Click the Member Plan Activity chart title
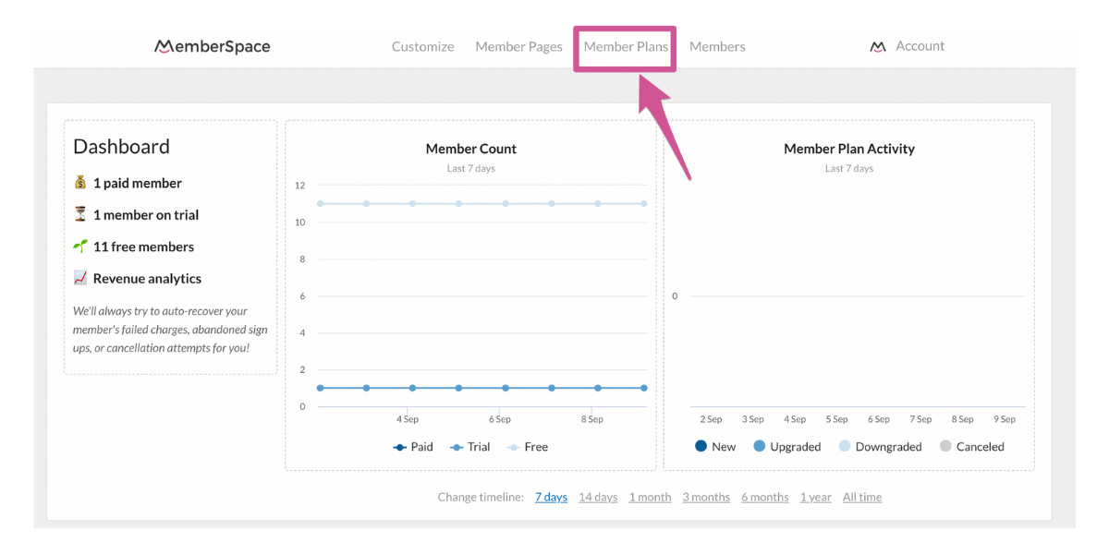 point(849,149)
